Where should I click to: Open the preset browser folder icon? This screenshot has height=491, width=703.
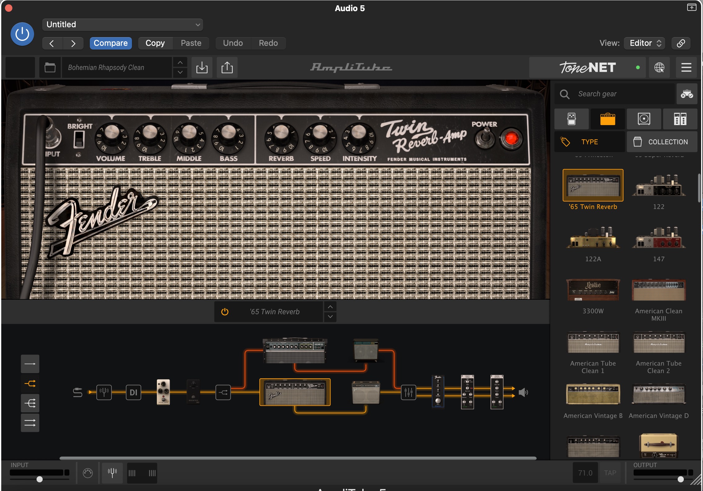[50, 67]
